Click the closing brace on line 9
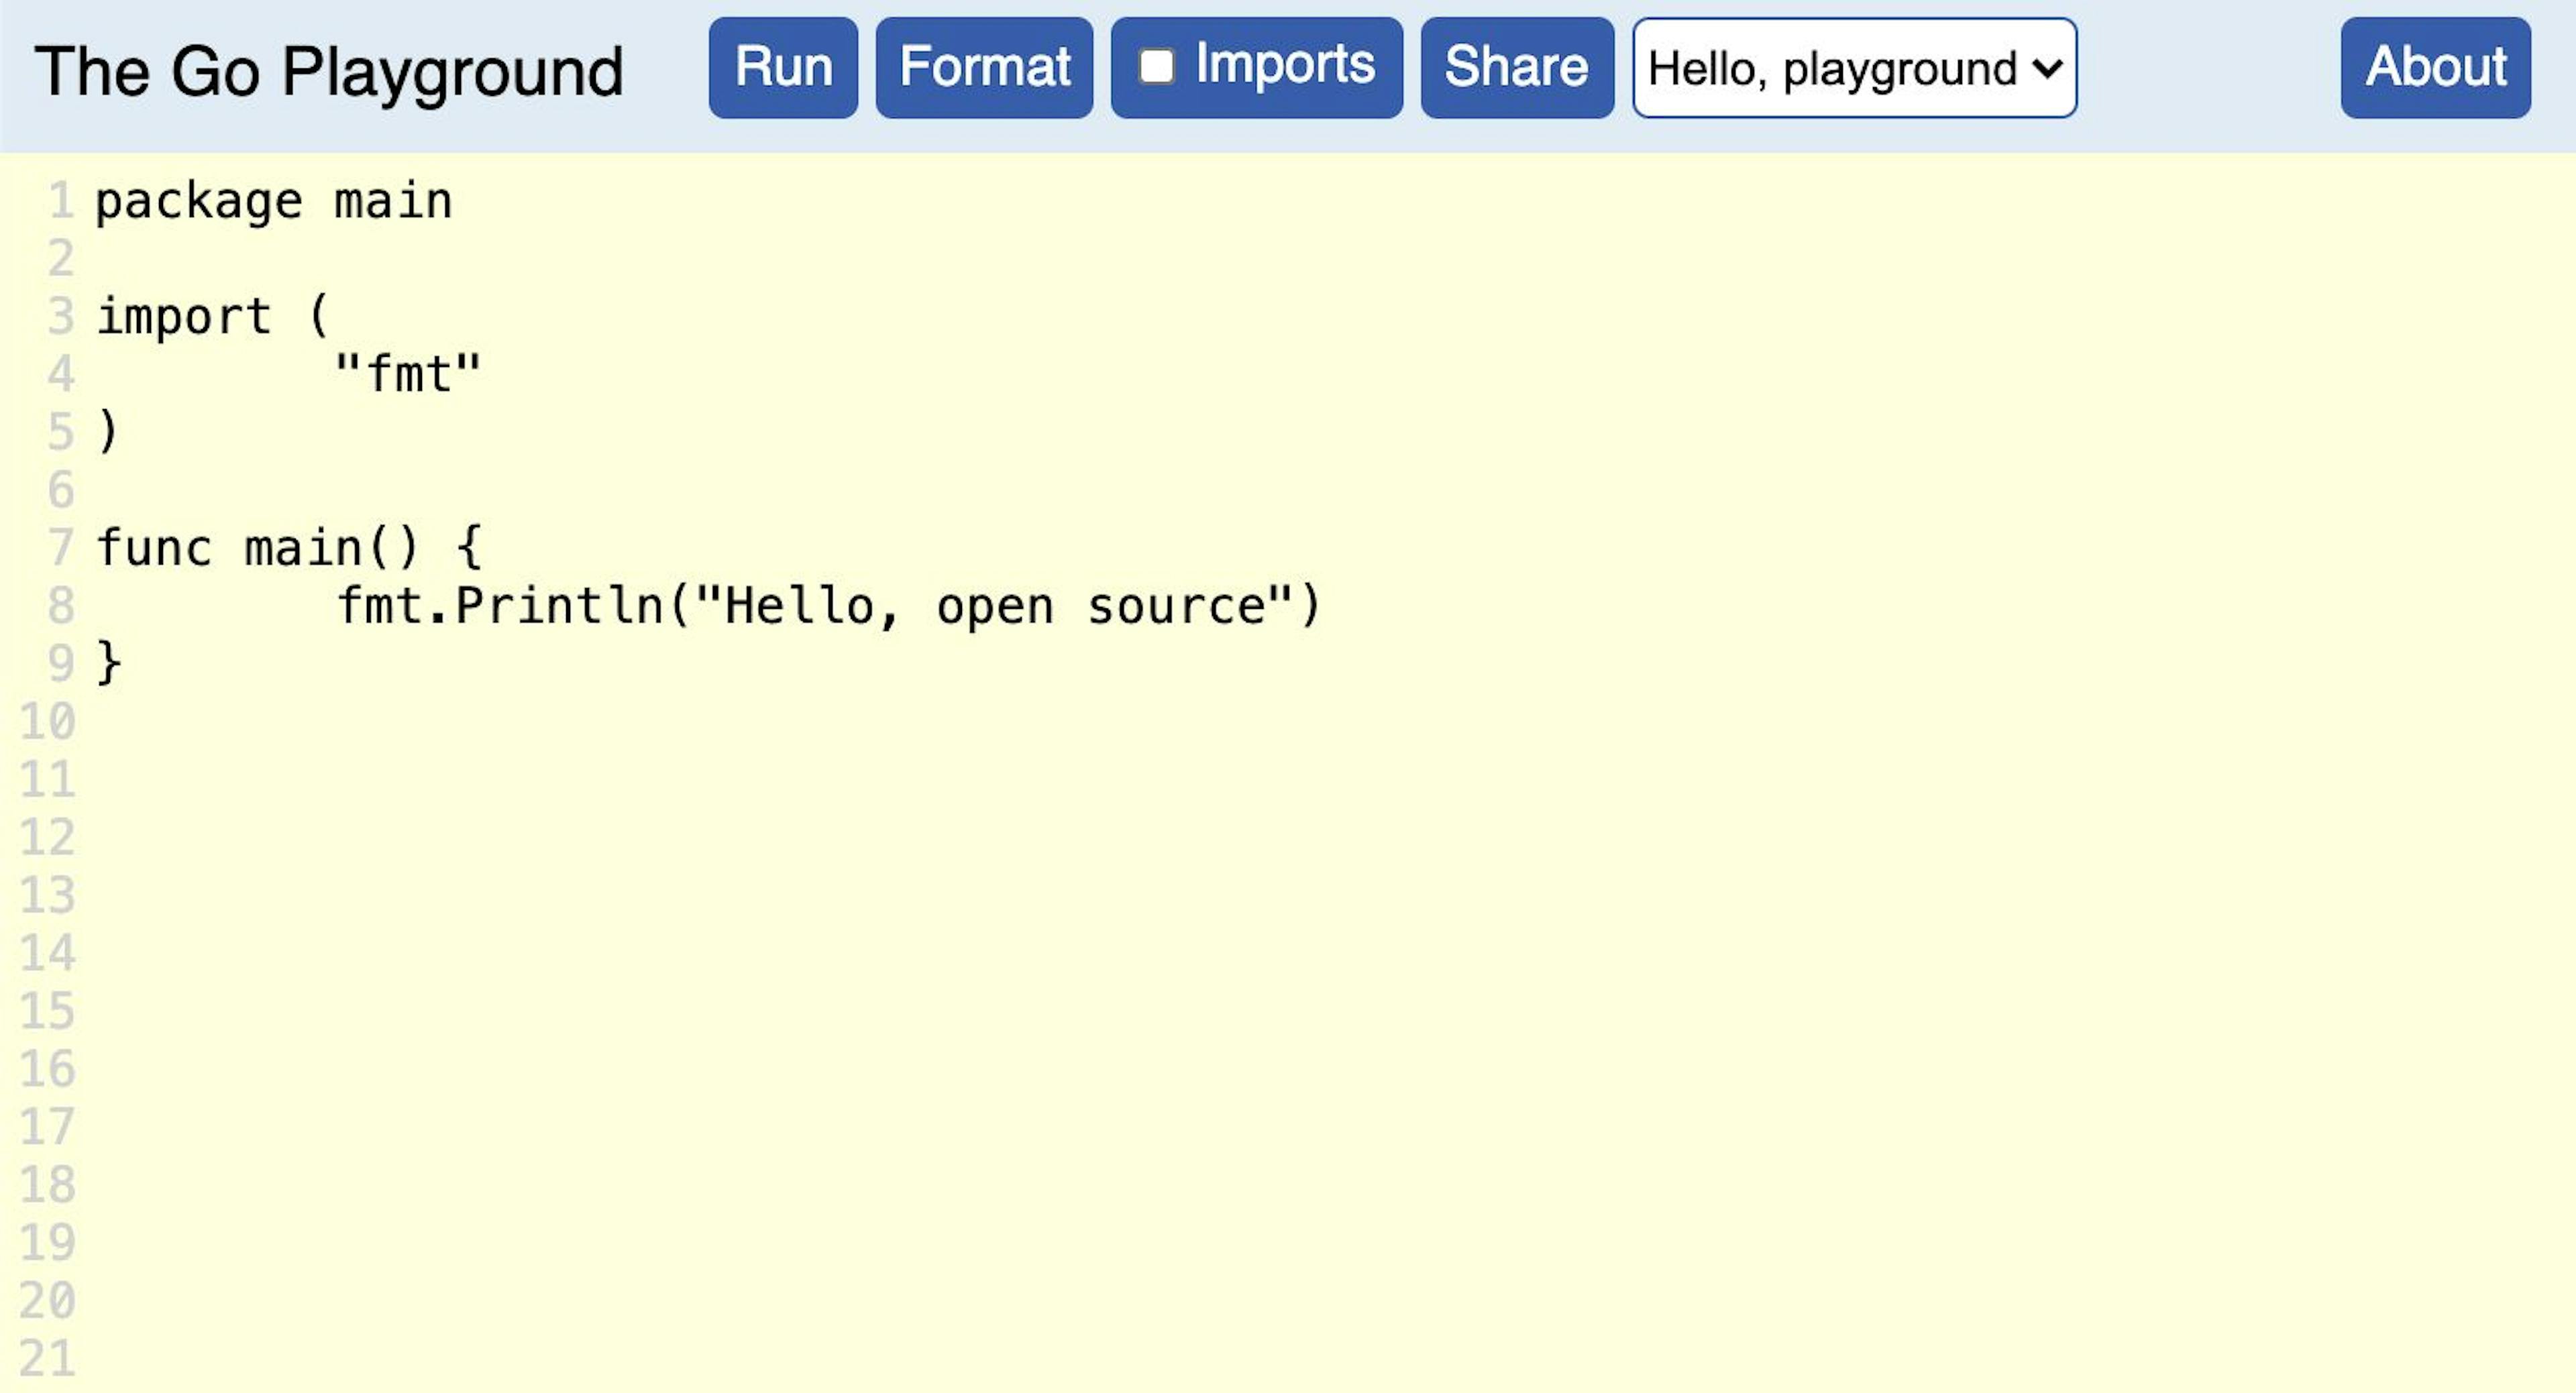The width and height of the screenshot is (2576, 1393). 108,663
